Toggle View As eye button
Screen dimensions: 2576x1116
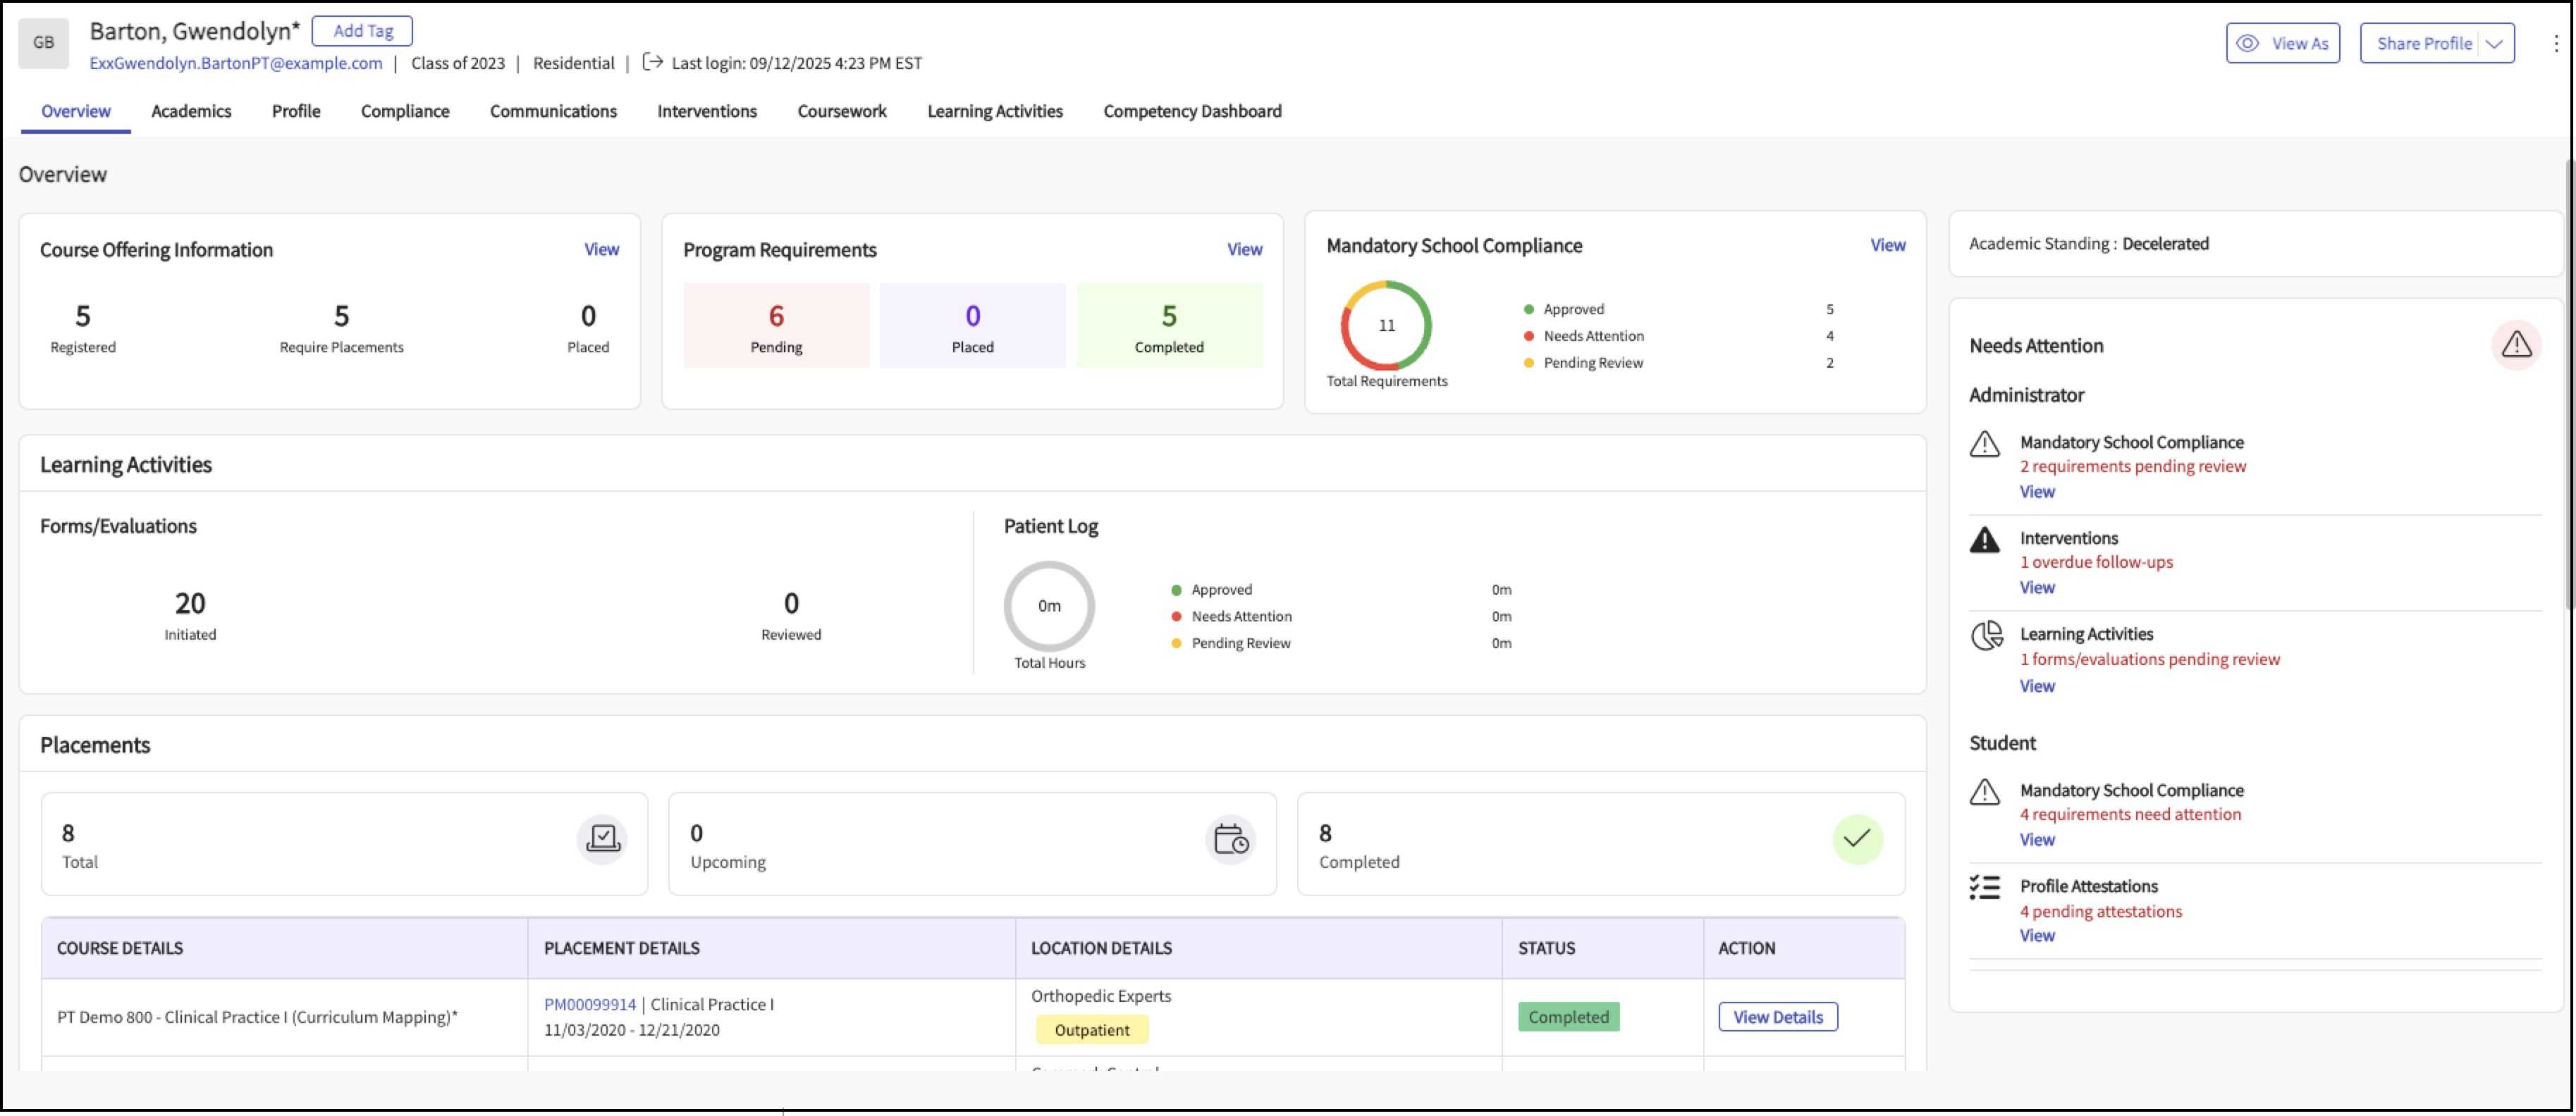tap(2282, 43)
